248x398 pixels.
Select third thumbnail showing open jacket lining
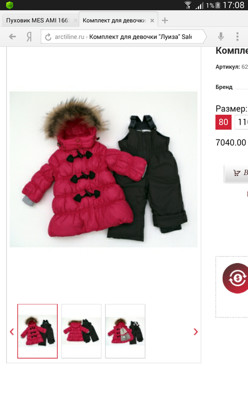click(x=125, y=331)
